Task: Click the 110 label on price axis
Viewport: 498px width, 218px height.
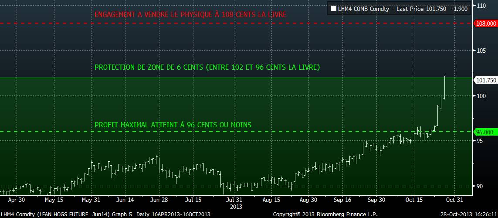Action: [481, 5]
